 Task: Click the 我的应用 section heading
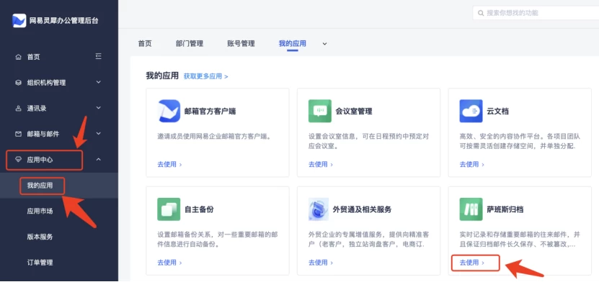(162, 76)
